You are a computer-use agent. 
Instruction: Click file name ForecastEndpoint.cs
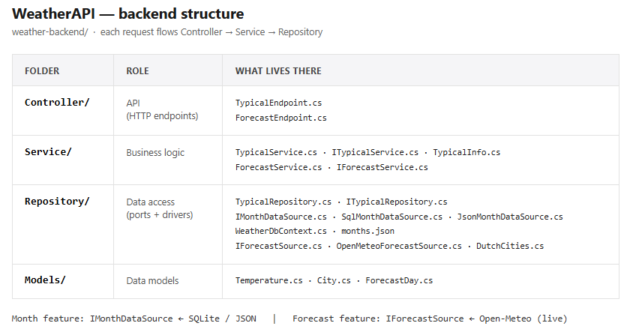(280, 118)
